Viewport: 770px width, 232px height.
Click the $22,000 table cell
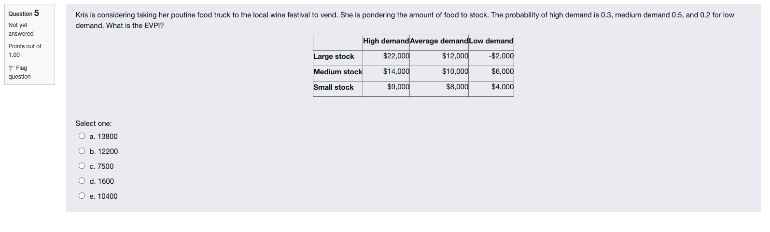(x=396, y=56)
